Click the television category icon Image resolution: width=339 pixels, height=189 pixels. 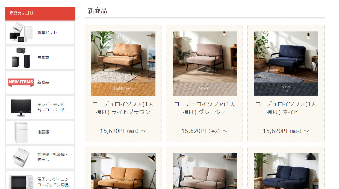click(x=21, y=107)
